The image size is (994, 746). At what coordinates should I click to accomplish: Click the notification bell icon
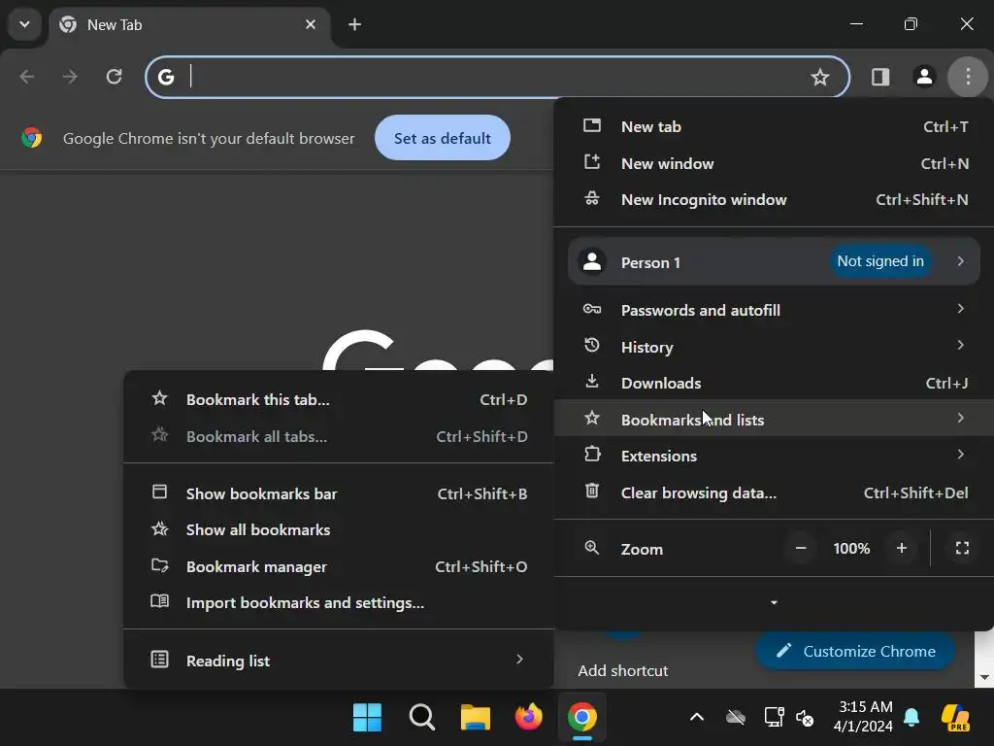911,717
